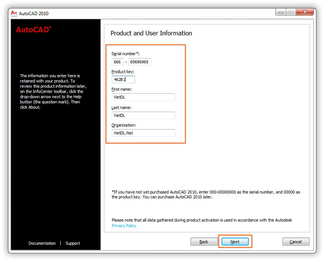Click the sidebar text about retained information
324x261 pixels.
(53, 91)
